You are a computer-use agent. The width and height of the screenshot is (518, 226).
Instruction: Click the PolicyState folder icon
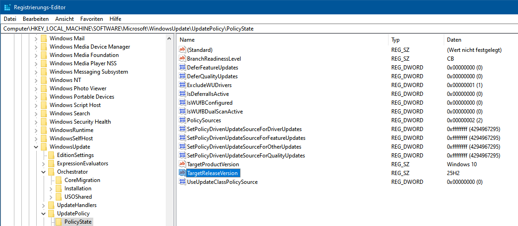coord(58,222)
